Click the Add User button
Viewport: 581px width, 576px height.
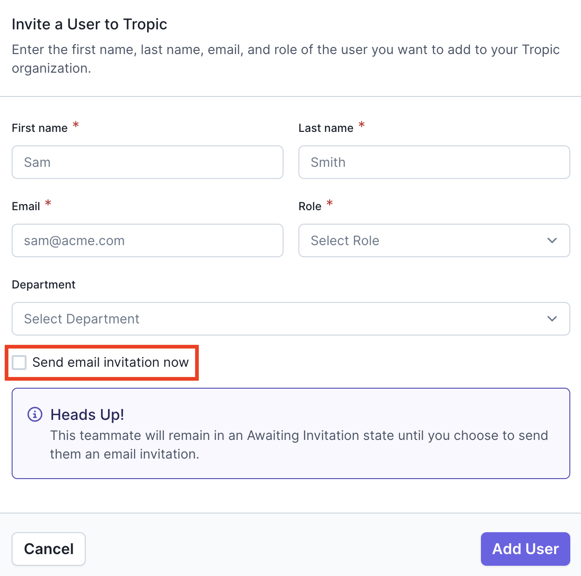point(525,549)
